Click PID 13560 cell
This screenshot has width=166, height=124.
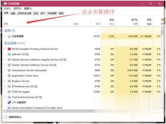pos(97,92)
